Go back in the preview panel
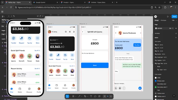The image size is (178, 100). 9,16
